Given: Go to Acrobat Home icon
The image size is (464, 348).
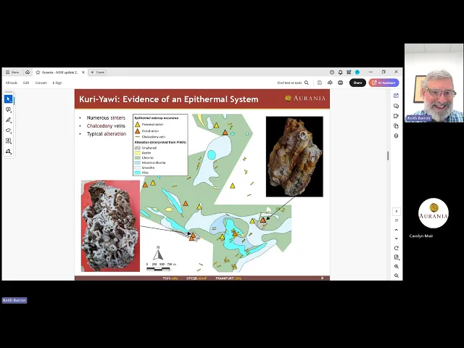Looking at the screenshot, I should (28, 72).
